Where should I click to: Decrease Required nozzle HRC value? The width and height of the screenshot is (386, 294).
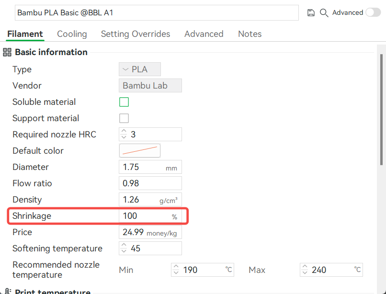[124, 137]
